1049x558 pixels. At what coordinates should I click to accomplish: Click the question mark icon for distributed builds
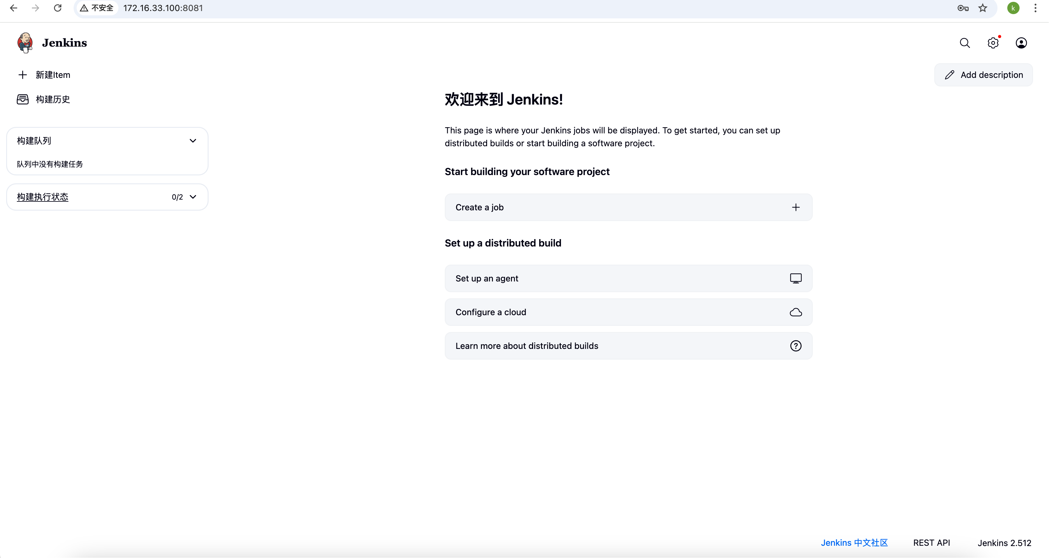pyautogui.click(x=796, y=346)
